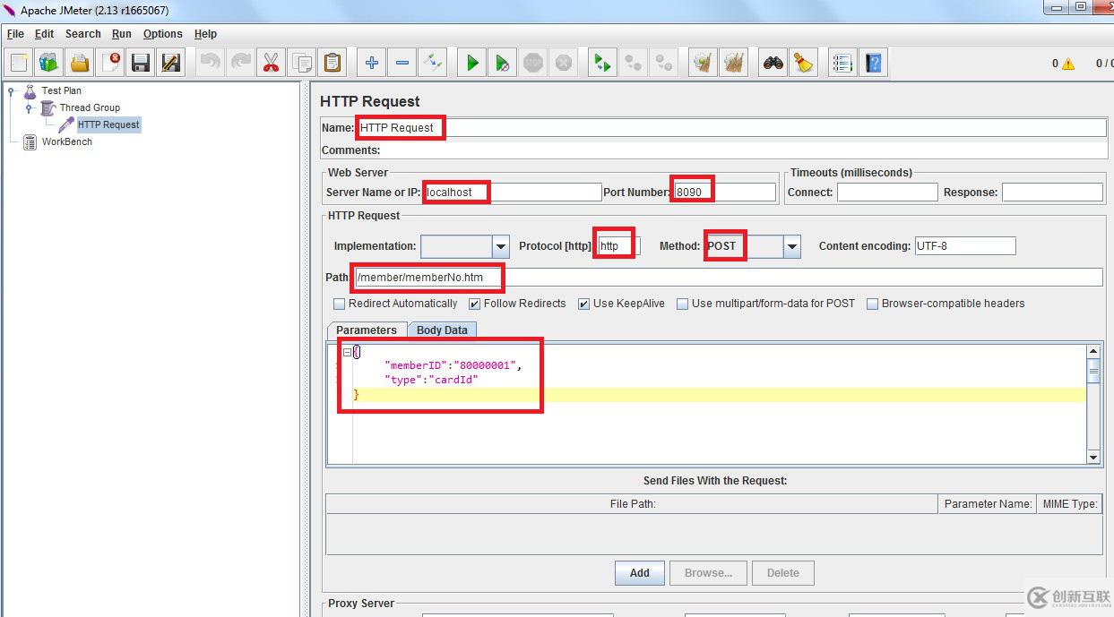The height and width of the screenshot is (617, 1114).
Task: Start test with no pauses
Action: click(x=503, y=63)
